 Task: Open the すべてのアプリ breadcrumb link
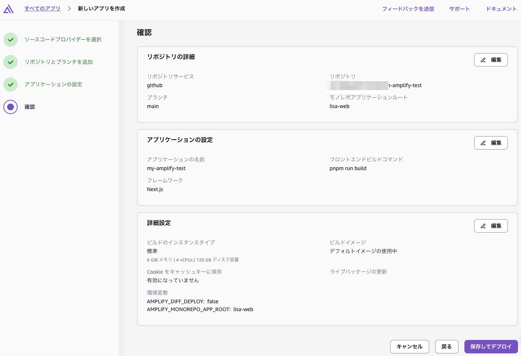point(42,8)
